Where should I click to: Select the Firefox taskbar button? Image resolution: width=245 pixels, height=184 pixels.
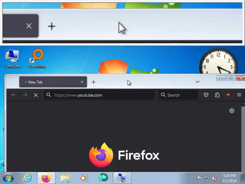[46, 178]
